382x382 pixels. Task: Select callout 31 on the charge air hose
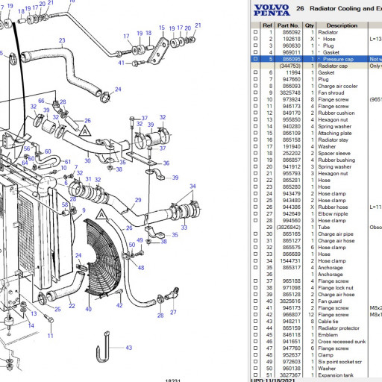89,179
